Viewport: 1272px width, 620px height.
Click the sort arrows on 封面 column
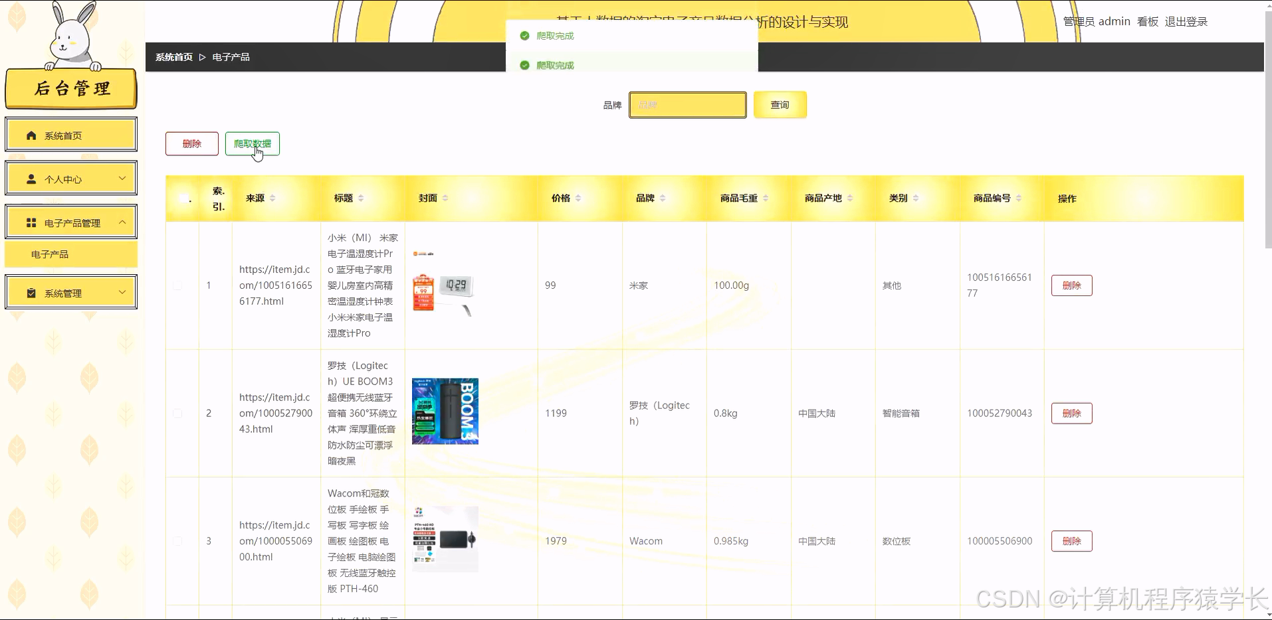tap(445, 198)
